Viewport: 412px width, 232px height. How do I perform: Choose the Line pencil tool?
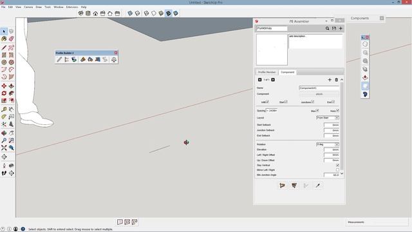tap(4, 48)
